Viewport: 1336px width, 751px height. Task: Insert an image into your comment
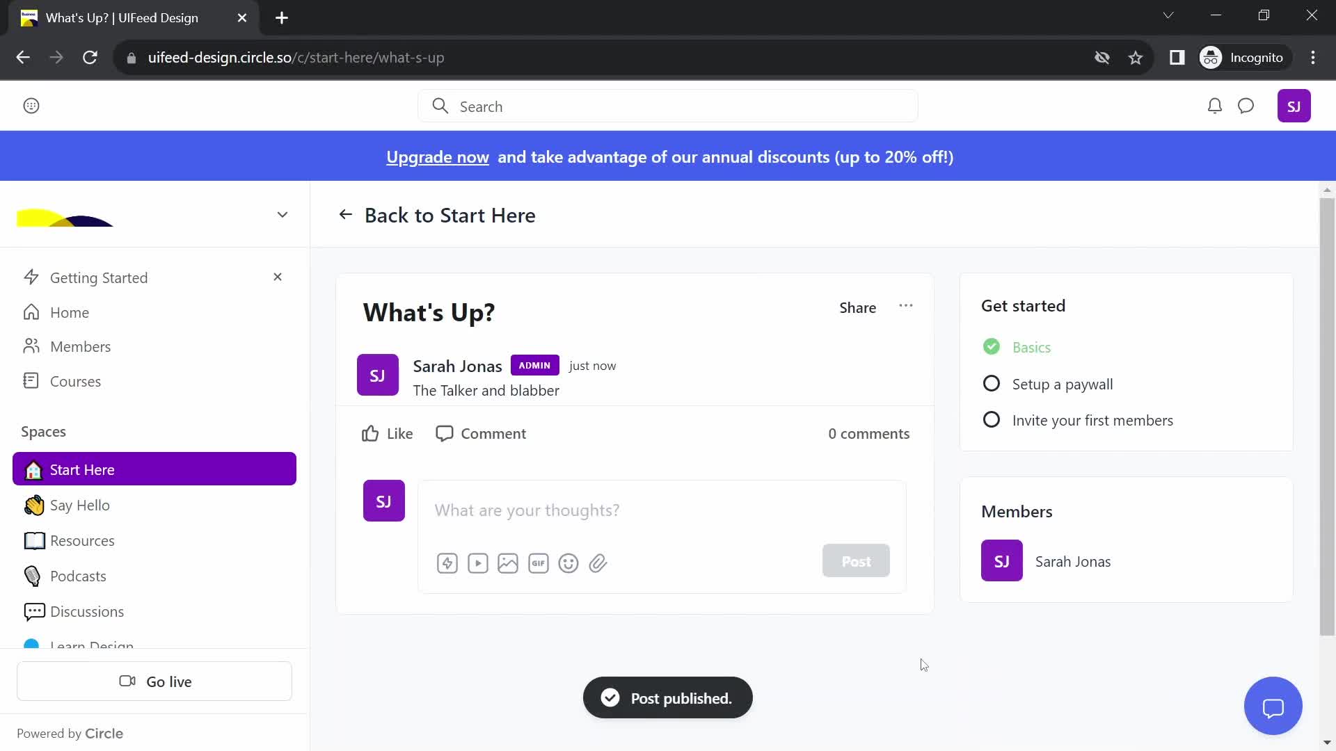tap(507, 563)
